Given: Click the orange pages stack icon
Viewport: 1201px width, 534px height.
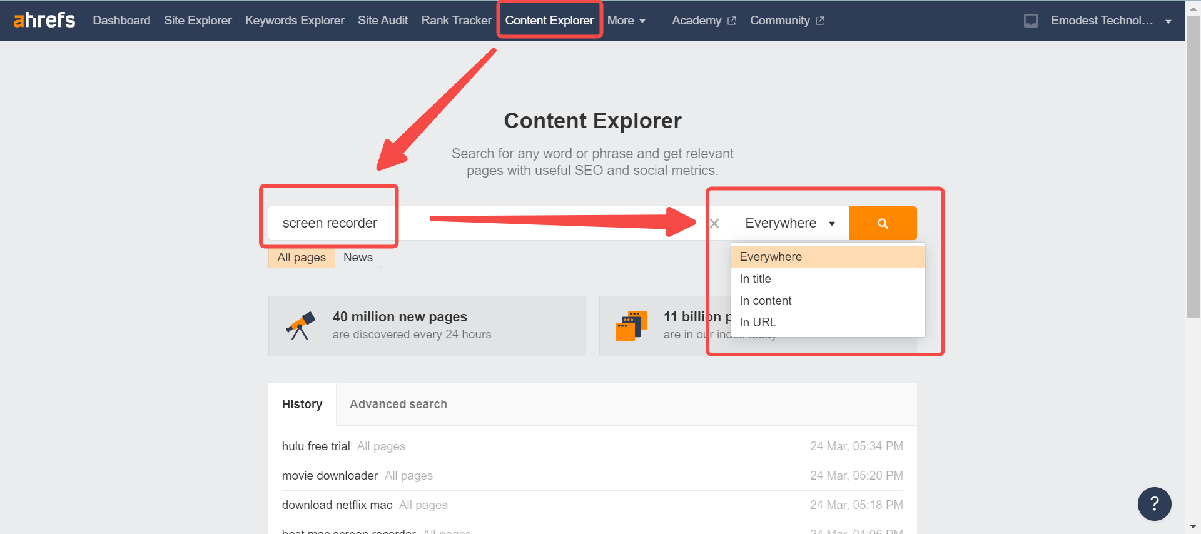Looking at the screenshot, I should (631, 326).
